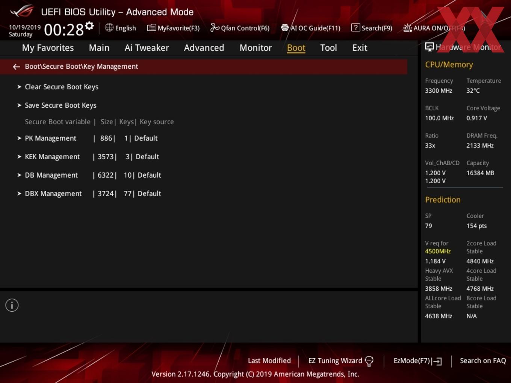Click the EZ Tuning Wizard bulb icon

pos(369,361)
